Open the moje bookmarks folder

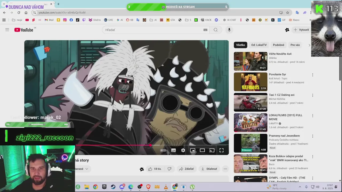coord(17,20)
